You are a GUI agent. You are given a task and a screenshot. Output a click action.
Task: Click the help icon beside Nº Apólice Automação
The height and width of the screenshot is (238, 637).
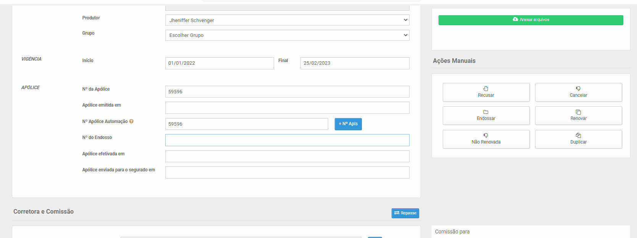click(x=131, y=121)
